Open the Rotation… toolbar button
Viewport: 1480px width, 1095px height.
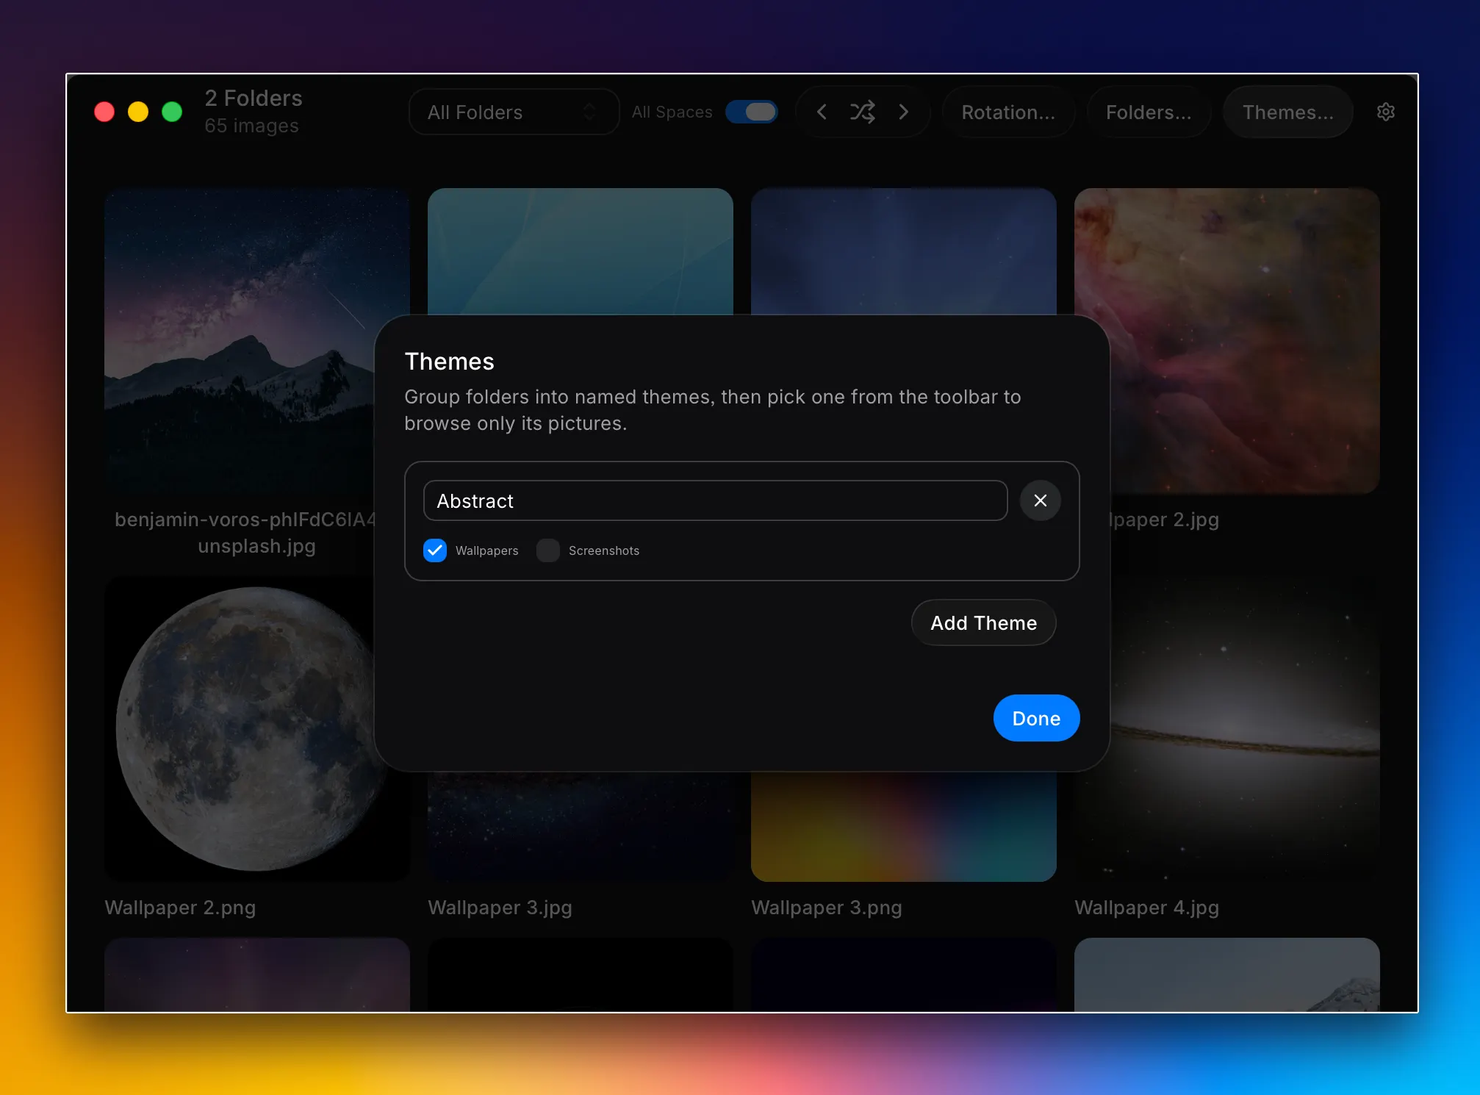[1008, 112]
